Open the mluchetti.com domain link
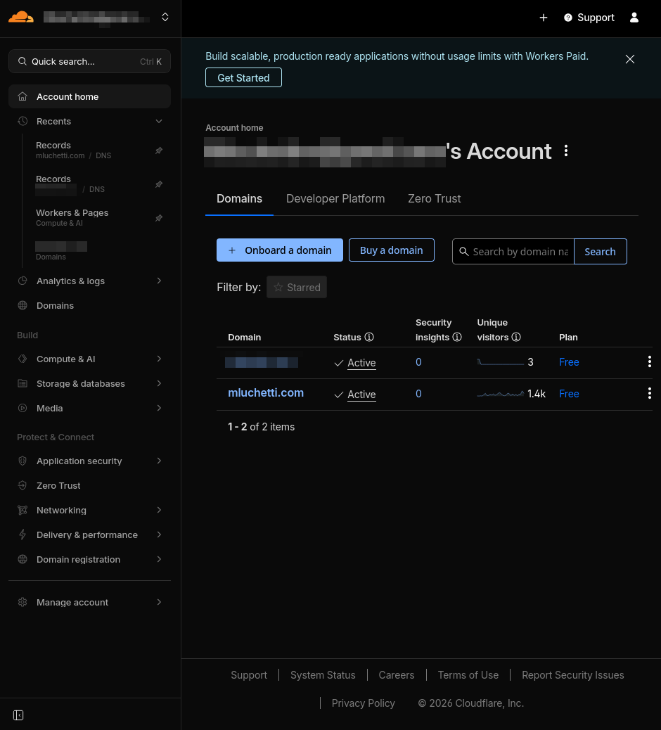The height and width of the screenshot is (730, 661). click(x=266, y=393)
